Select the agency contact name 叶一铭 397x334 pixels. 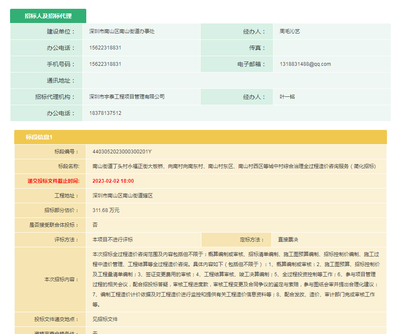tap(287, 97)
